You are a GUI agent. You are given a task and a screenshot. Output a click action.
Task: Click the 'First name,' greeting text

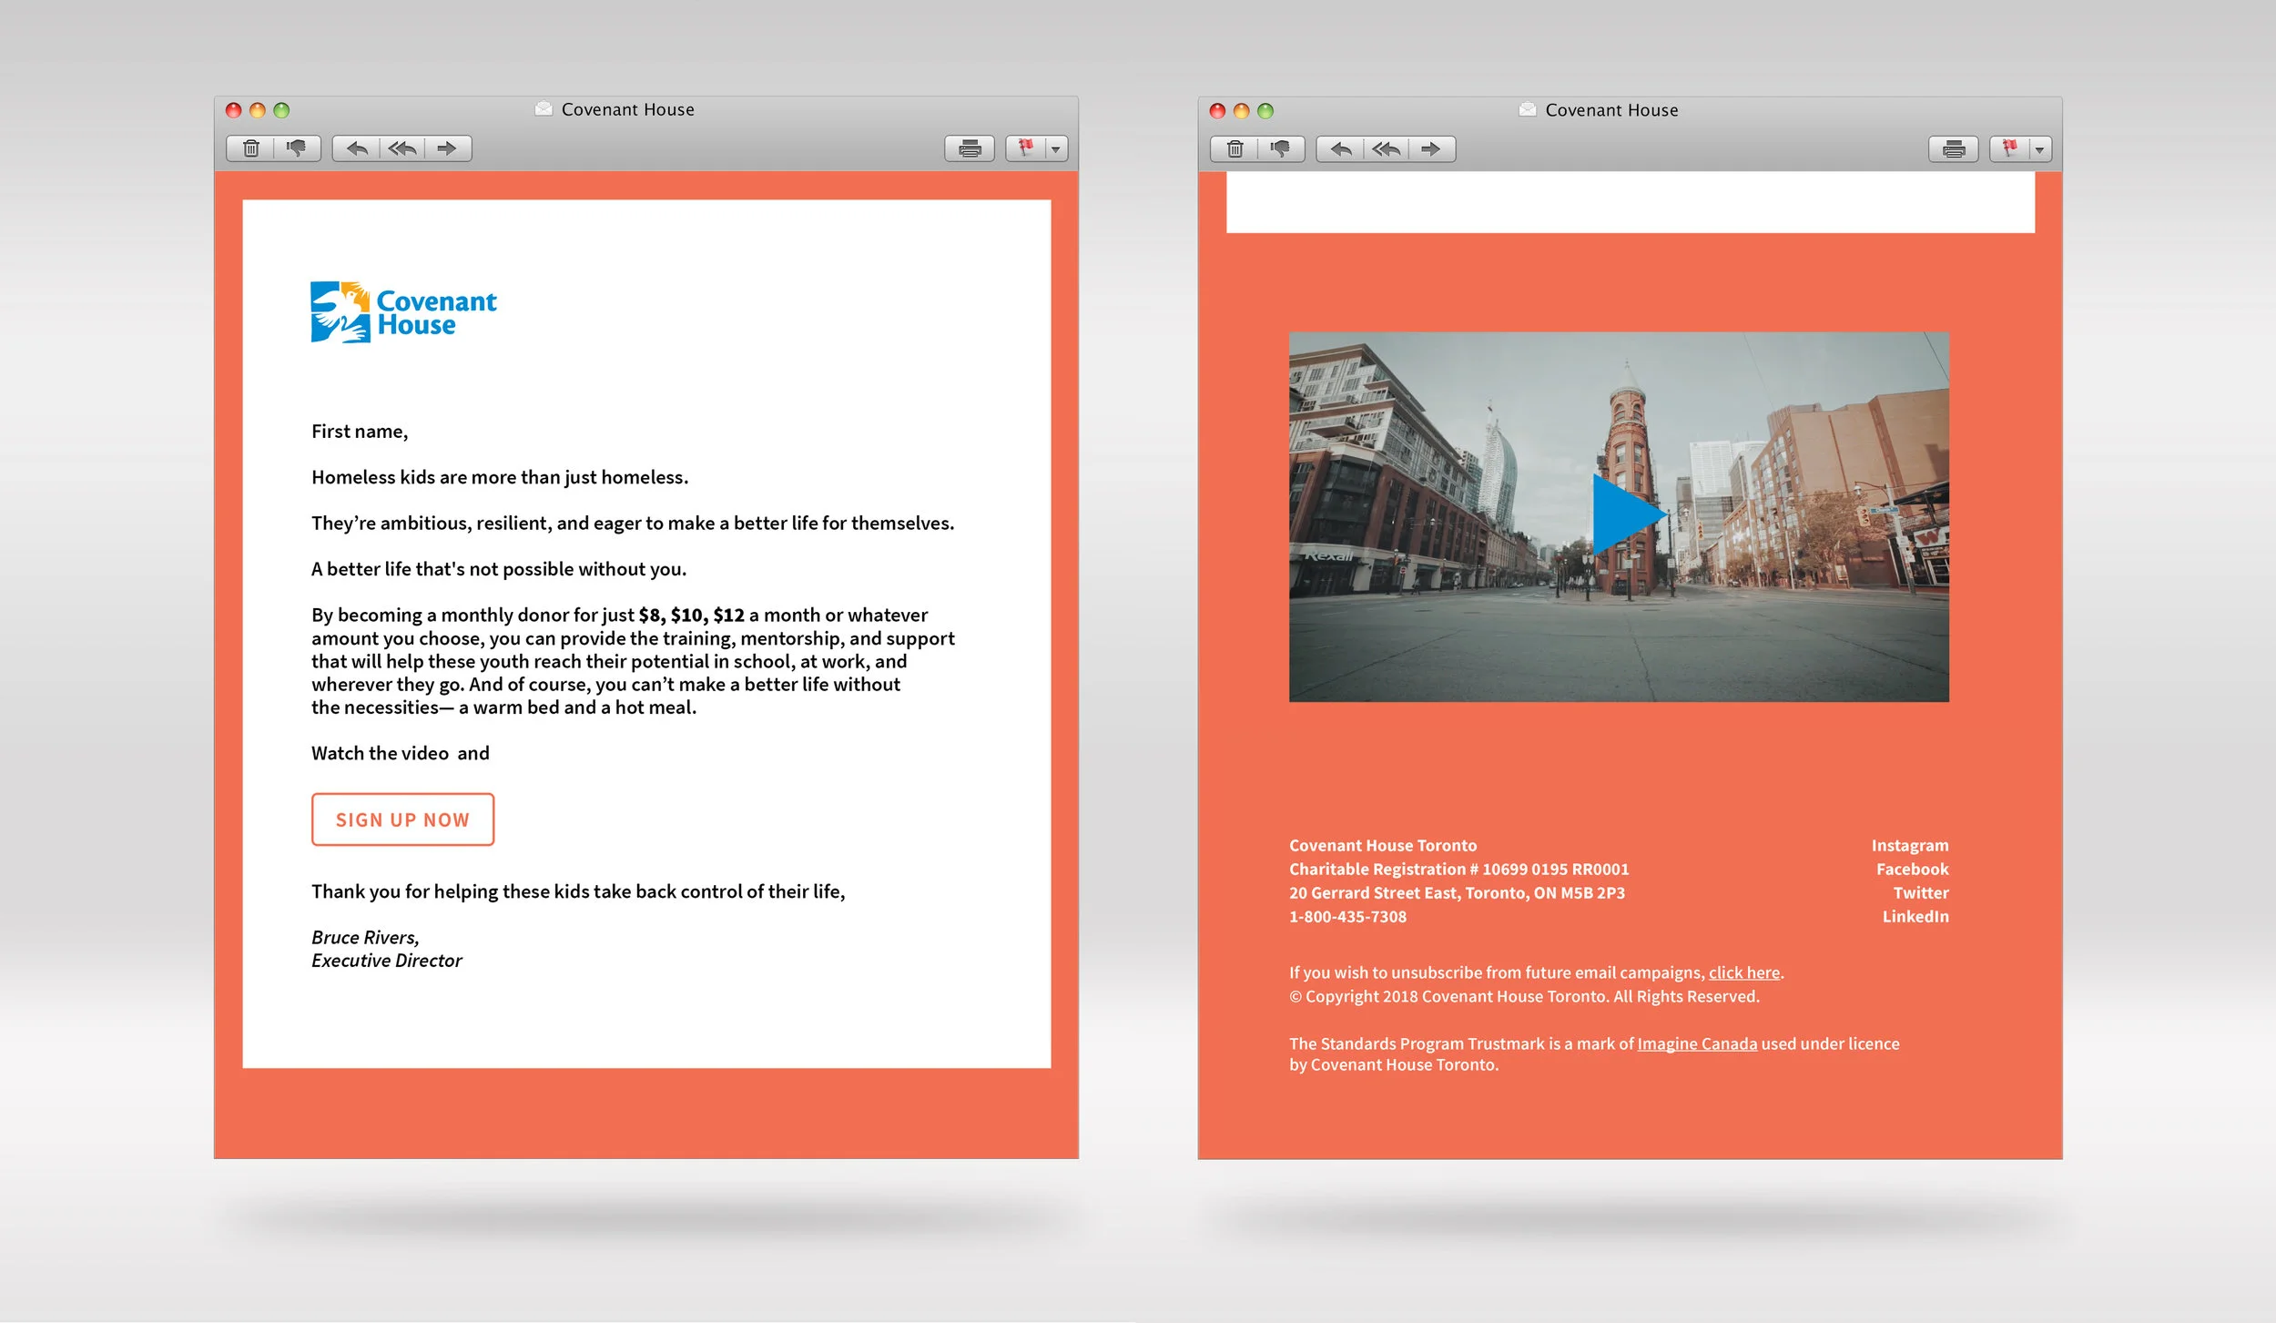[x=360, y=432]
